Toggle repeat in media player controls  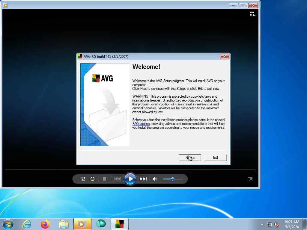pyautogui.click(x=92, y=179)
